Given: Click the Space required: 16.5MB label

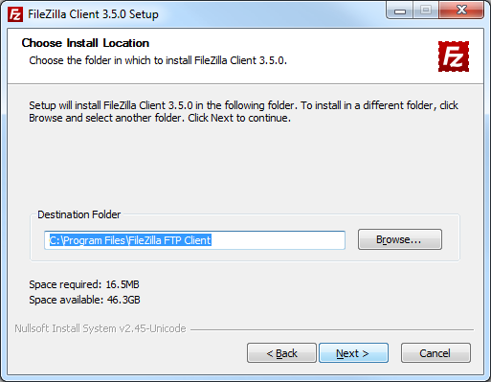Looking at the screenshot, I should 84,284.
